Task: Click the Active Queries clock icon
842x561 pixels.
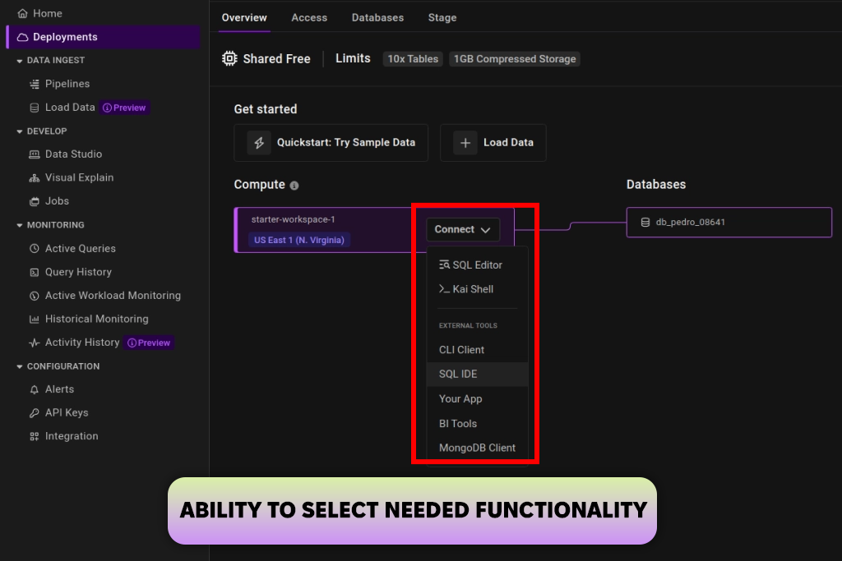Action: [x=35, y=248]
